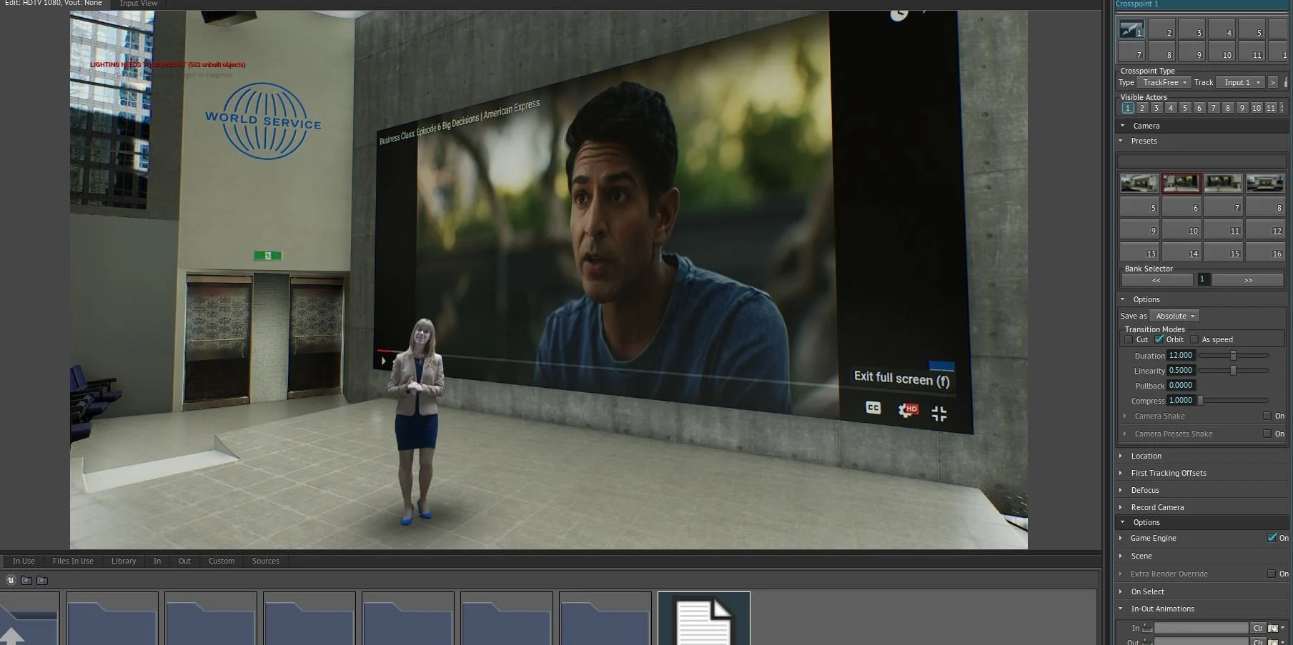Select crosspoint slot 11
Screen dimensions: 1293x645
(x=1252, y=51)
